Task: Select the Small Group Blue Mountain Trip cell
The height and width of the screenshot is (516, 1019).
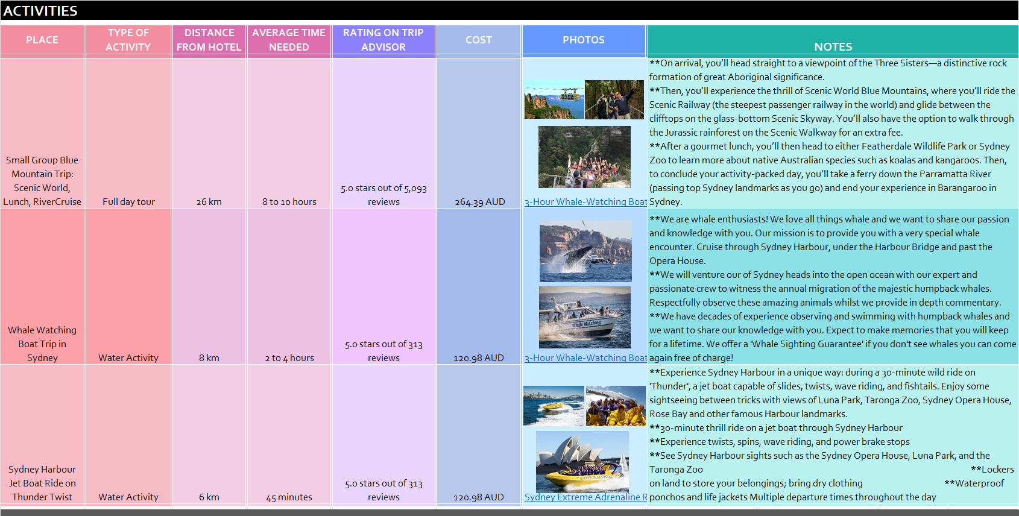Action: coord(42,133)
